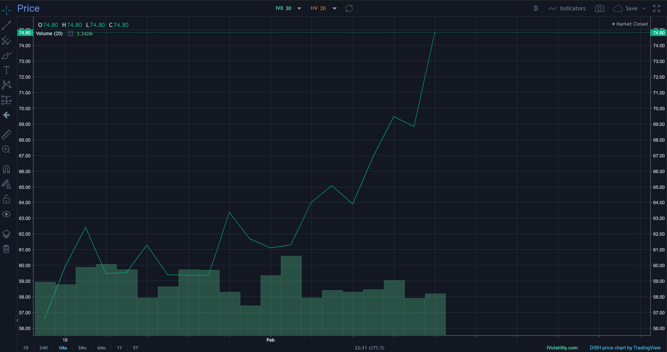Screen dimensions: 667x352
Task: Click the cloud Save button
Action: (625, 9)
